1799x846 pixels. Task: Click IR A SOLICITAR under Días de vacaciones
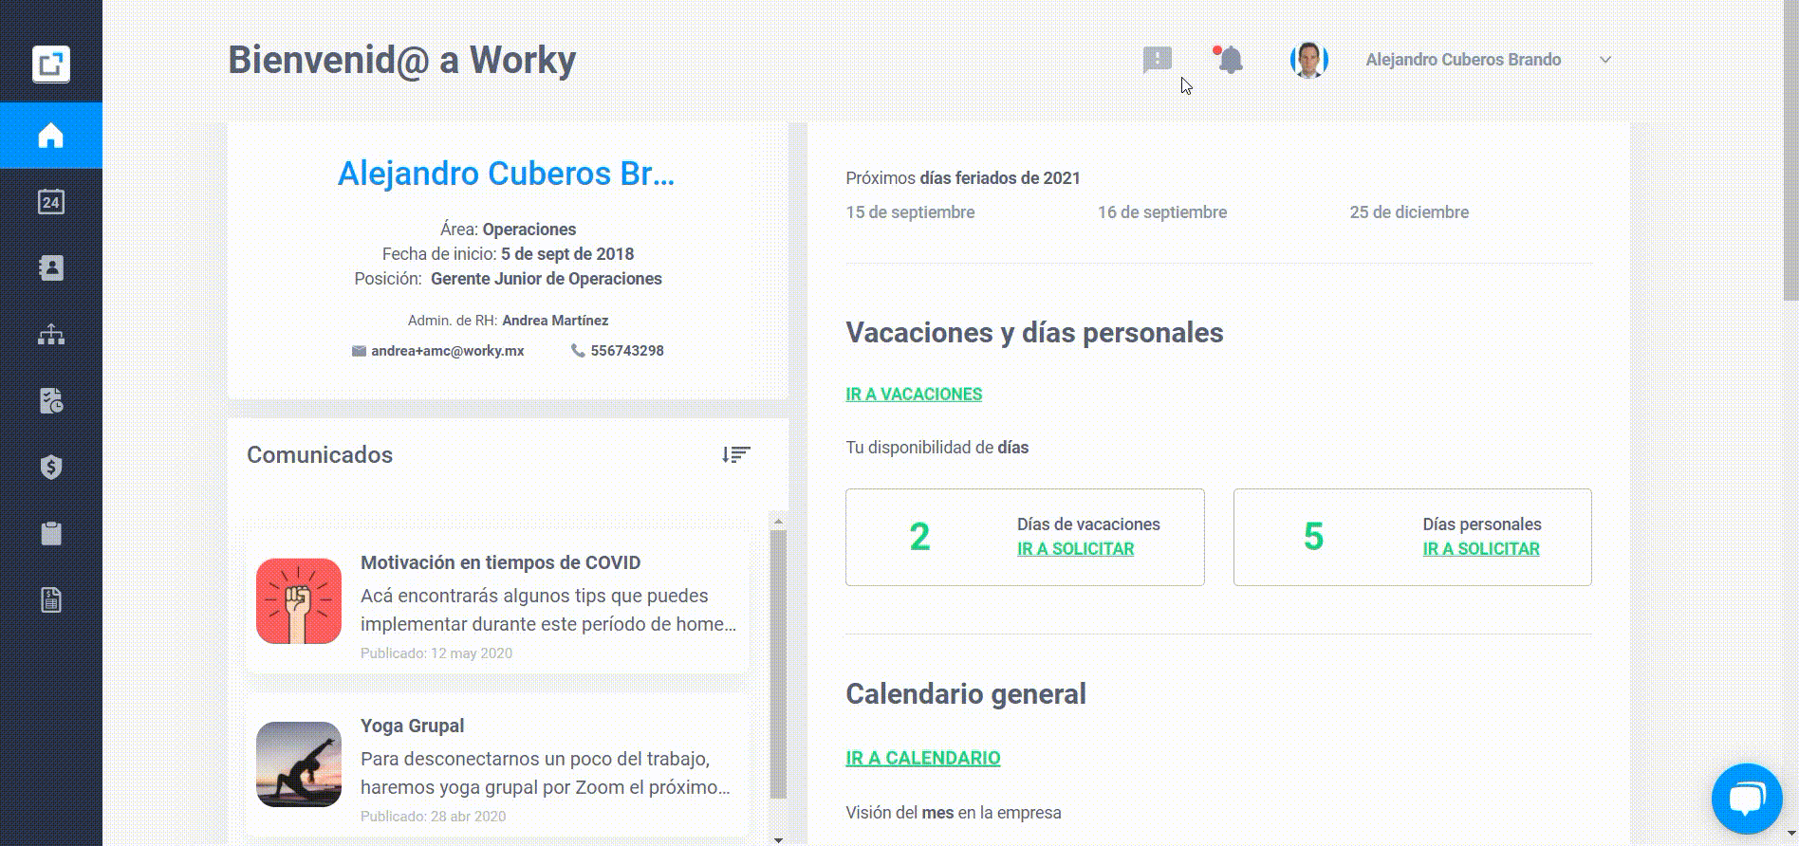coord(1075,549)
